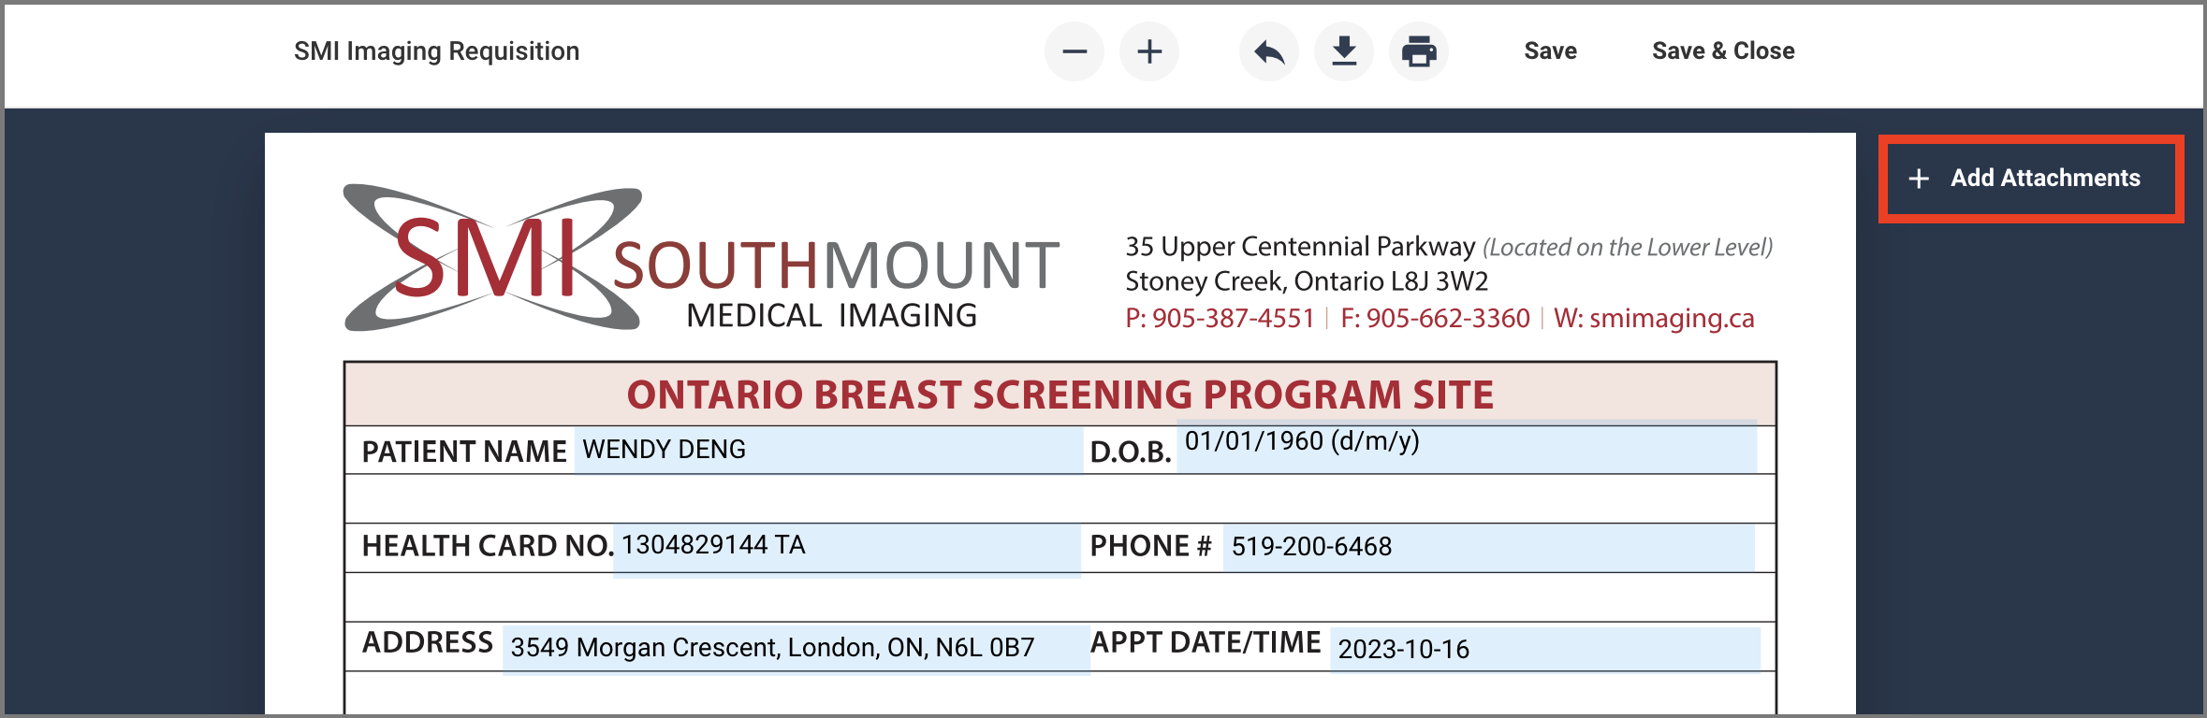Open Add Attachments
Viewport: 2207px width, 718px height.
pyautogui.click(x=2030, y=179)
